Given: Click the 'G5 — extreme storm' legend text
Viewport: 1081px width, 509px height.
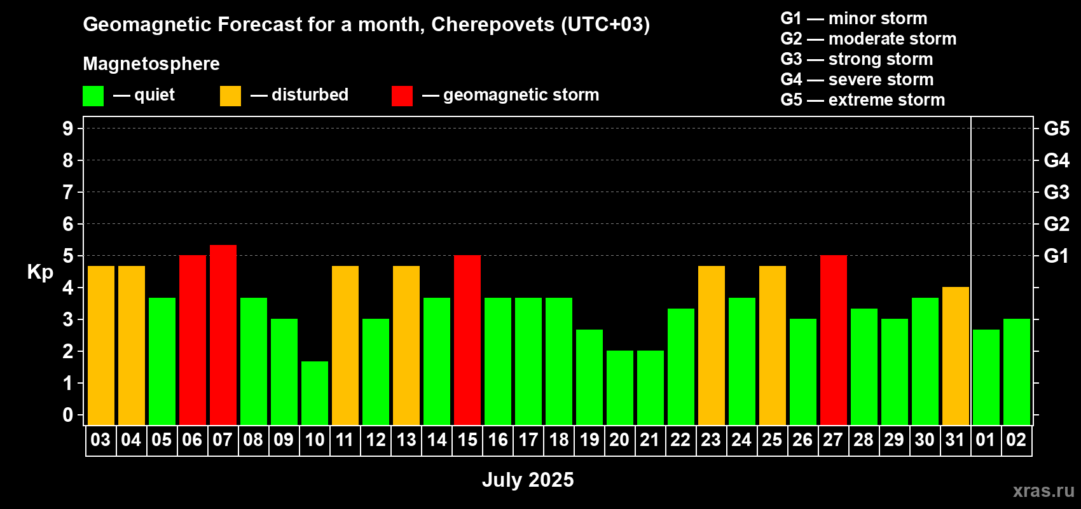Looking at the screenshot, I should 863,100.
